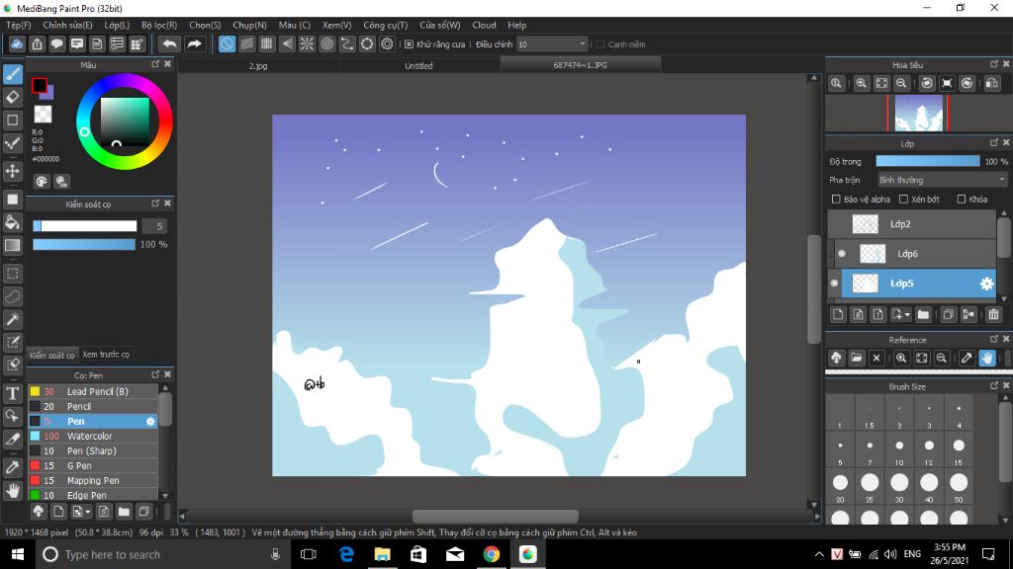The image size is (1013, 569).
Task: Click the foreground black color swatch
Action: pyautogui.click(x=40, y=85)
